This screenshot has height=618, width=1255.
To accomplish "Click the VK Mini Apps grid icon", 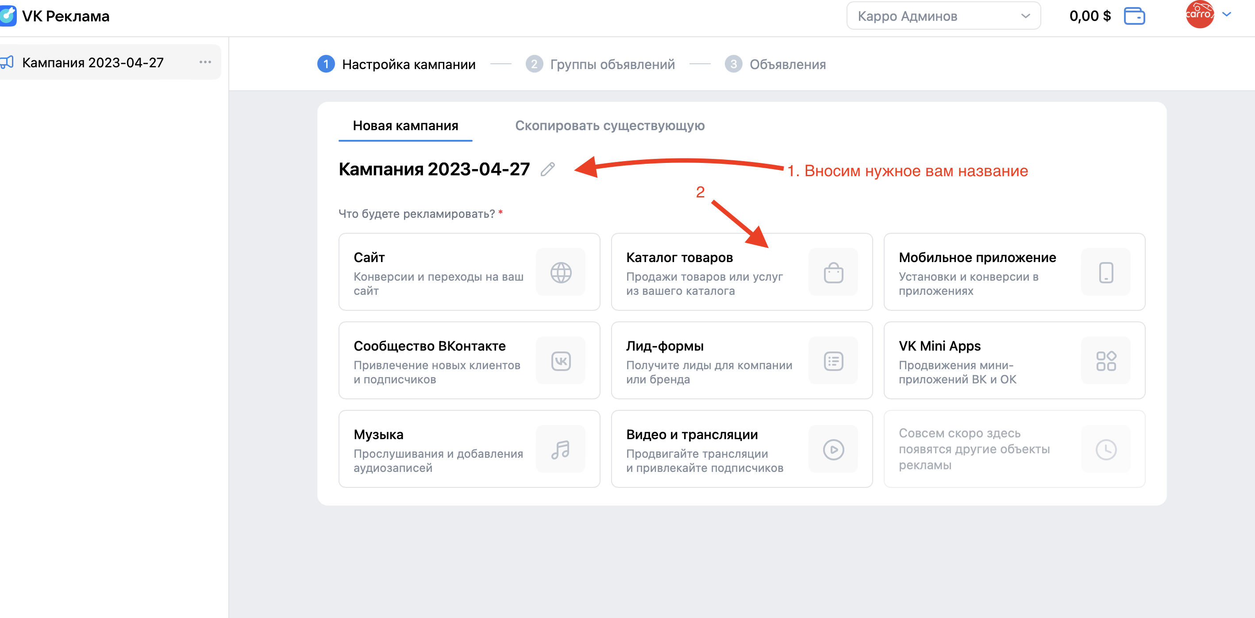I will pos(1105,361).
